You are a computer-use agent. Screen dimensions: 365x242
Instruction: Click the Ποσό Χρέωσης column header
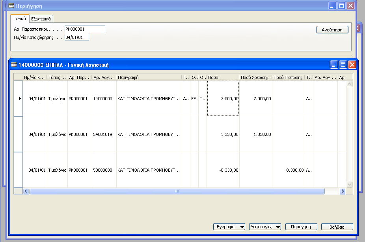coord(255,77)
